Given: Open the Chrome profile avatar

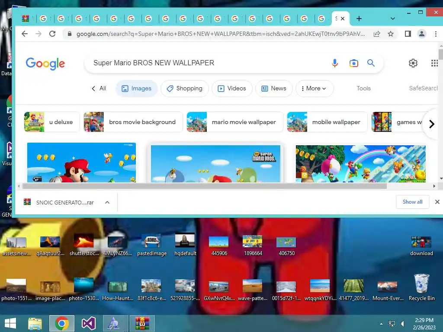Looking at the screenshot, I should tap(421, 34).
